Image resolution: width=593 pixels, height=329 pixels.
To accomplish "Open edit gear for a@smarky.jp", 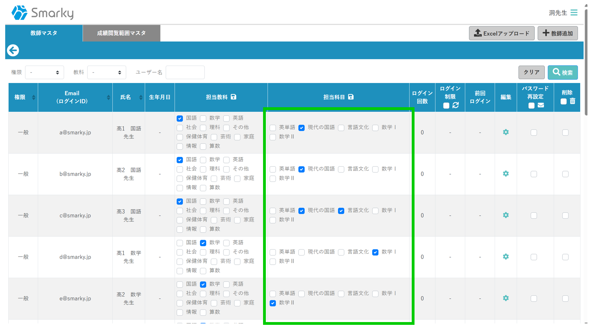I will 506,132.
